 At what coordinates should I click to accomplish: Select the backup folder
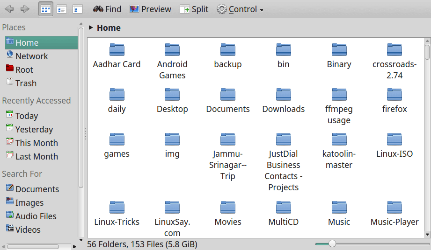click(x=228, y=56)
